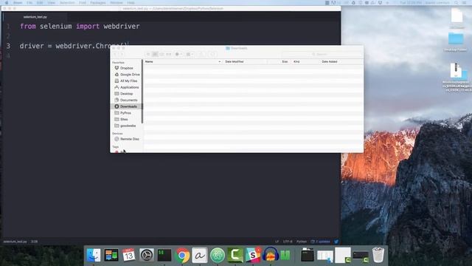Click the Finder search field
This screenshot has height=266, width=472.
pyautogui.click(x=322, y=54)
